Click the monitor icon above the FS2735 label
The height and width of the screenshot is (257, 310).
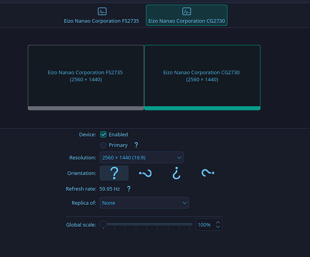(x=102, y=12)
